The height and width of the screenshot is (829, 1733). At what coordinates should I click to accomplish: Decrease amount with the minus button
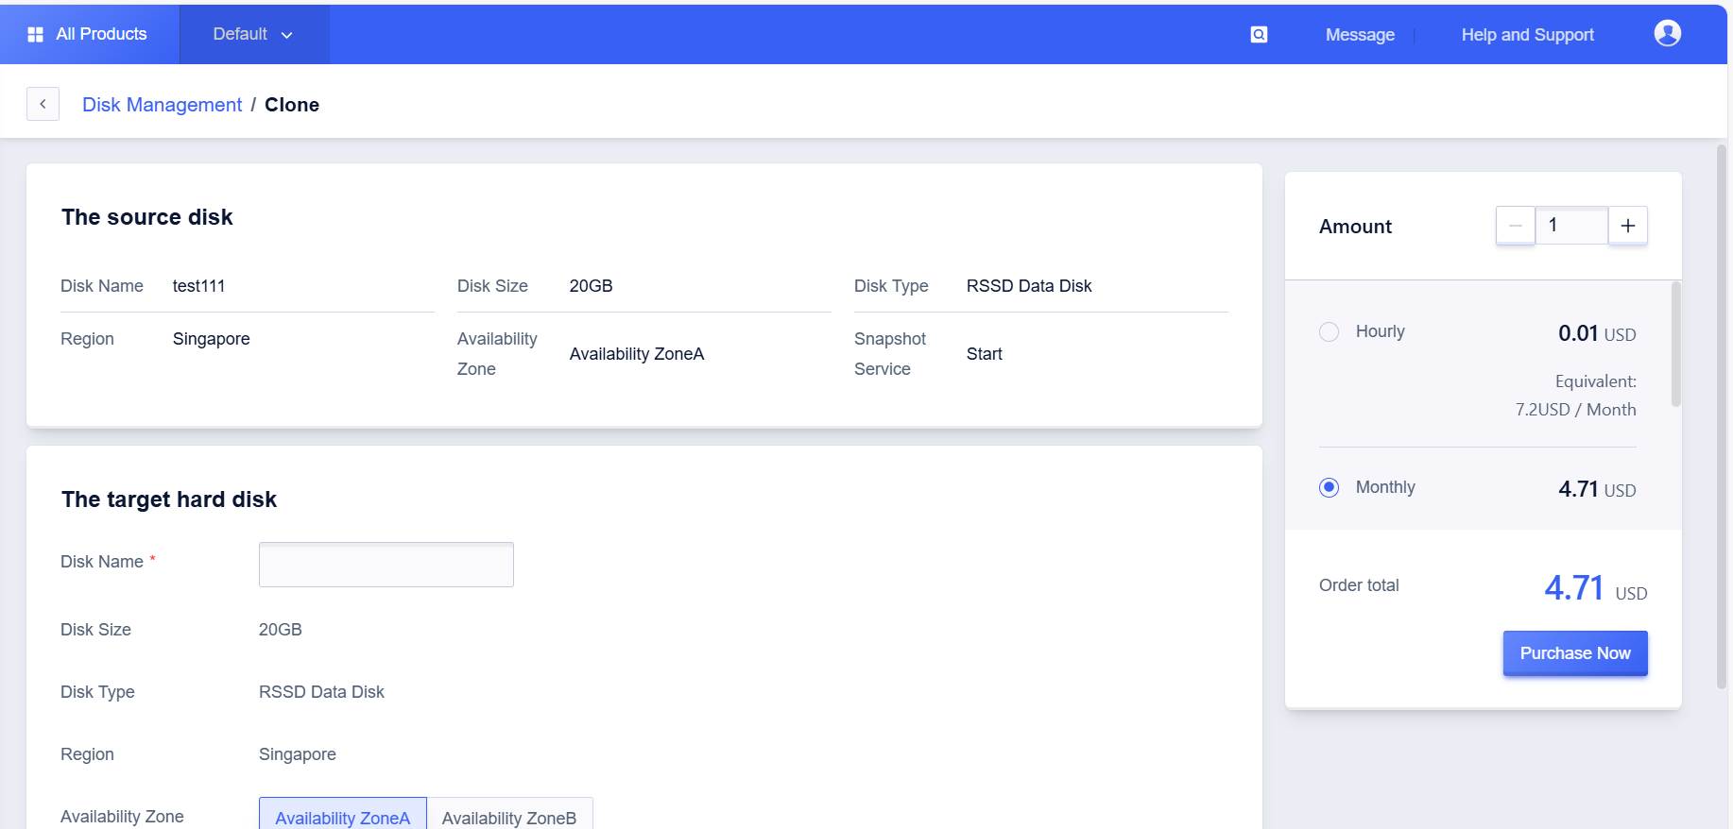pyautogui.click(x=1516, y=226)
